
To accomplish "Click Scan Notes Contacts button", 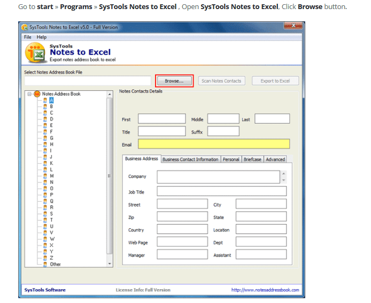I will 221,81.
